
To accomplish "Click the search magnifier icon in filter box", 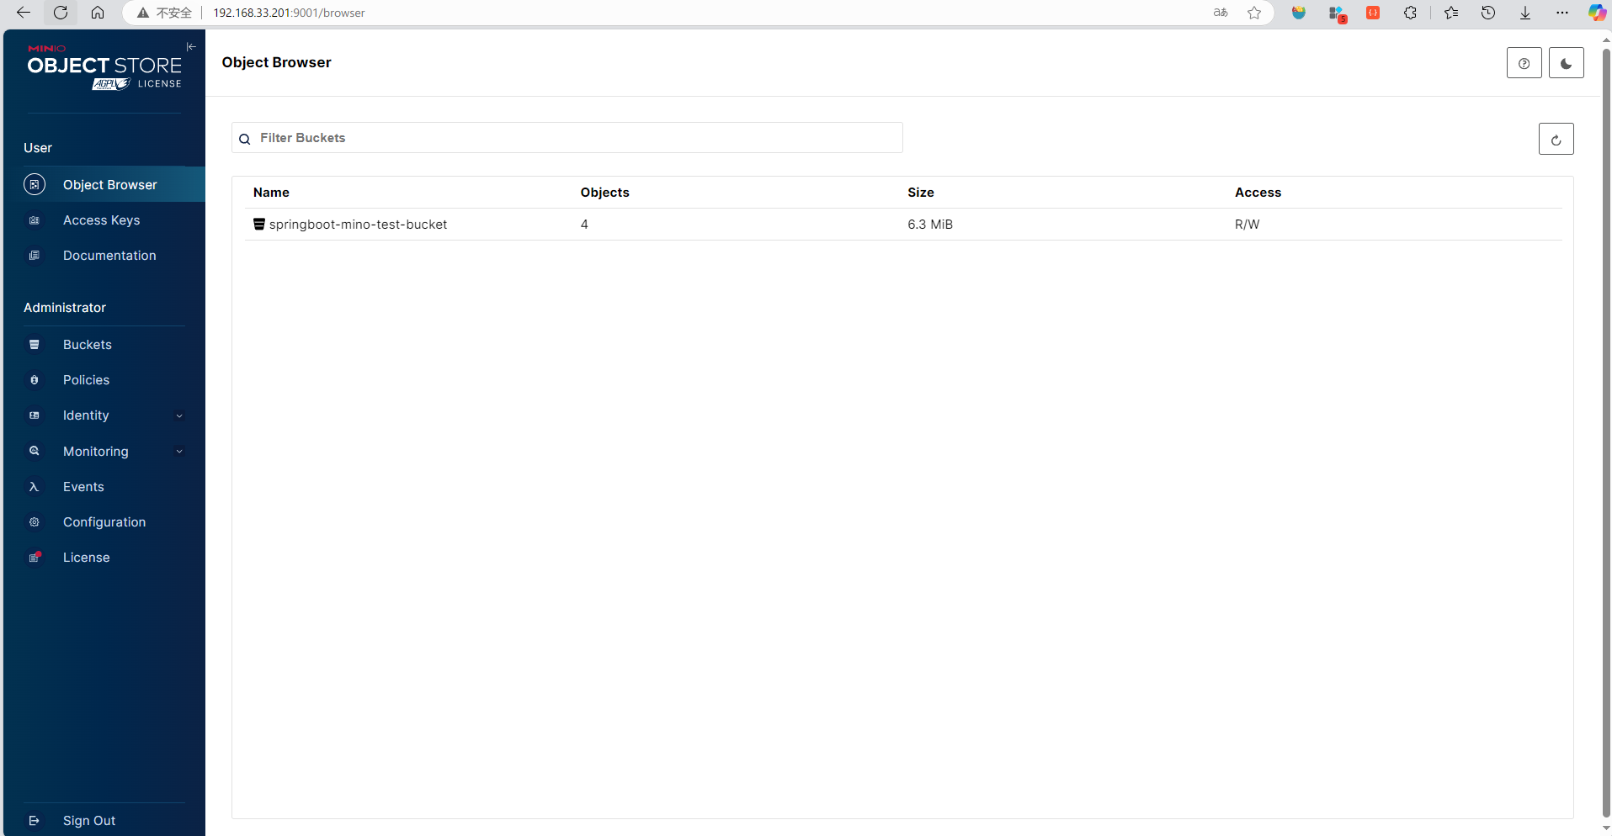I will point(245,139).
